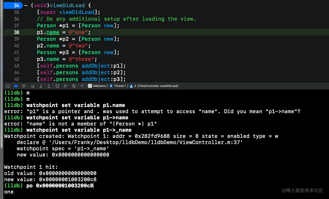Click the ViewController.m:37 file path line

130,142
